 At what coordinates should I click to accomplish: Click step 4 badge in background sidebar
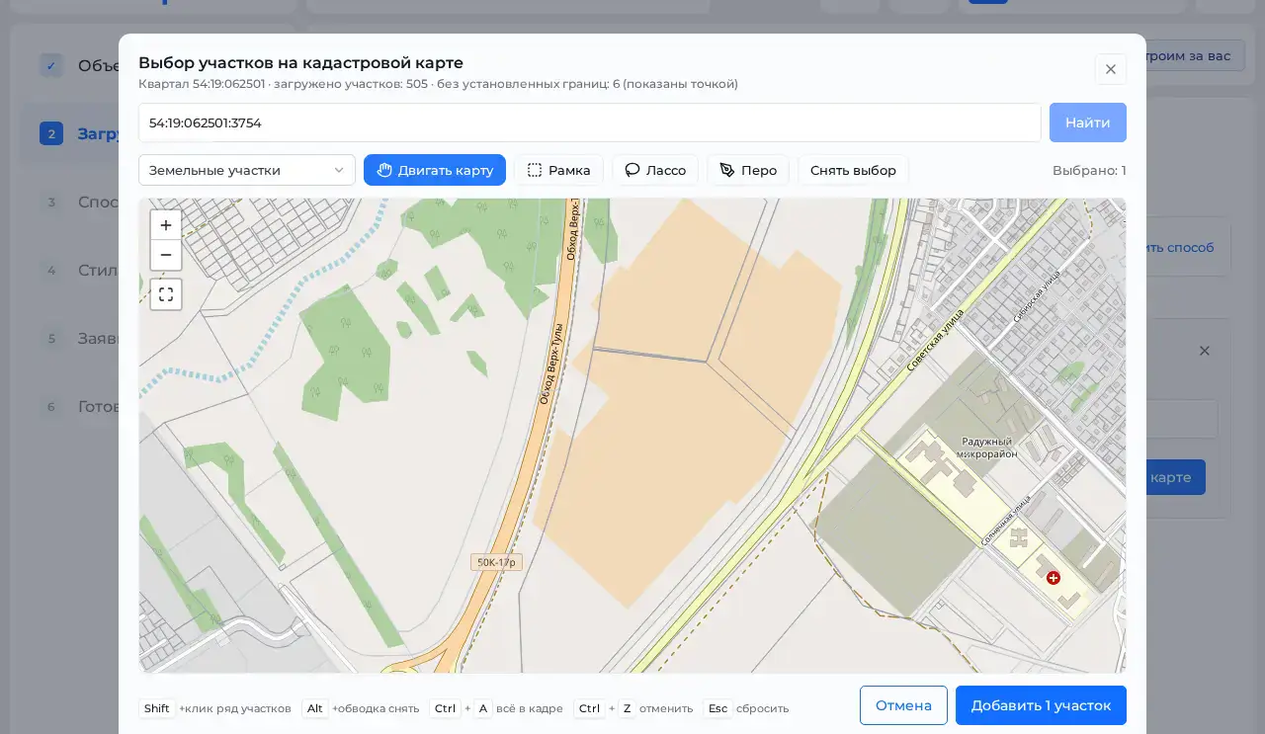51,270
